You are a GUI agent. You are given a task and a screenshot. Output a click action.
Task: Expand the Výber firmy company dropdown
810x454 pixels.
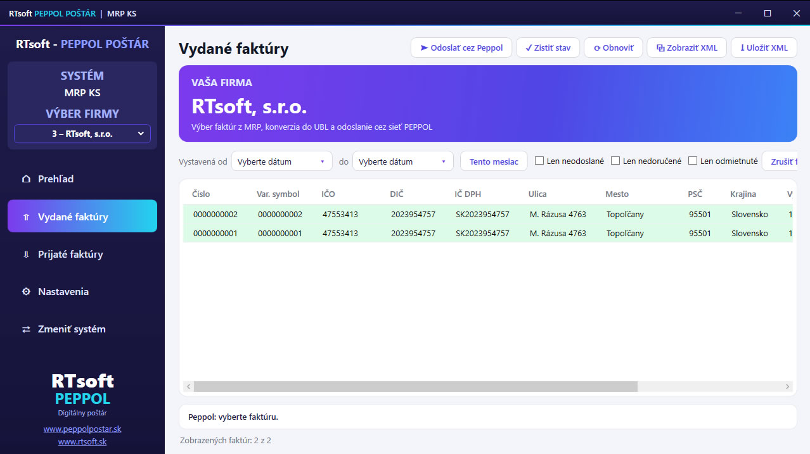pos(82,134)
